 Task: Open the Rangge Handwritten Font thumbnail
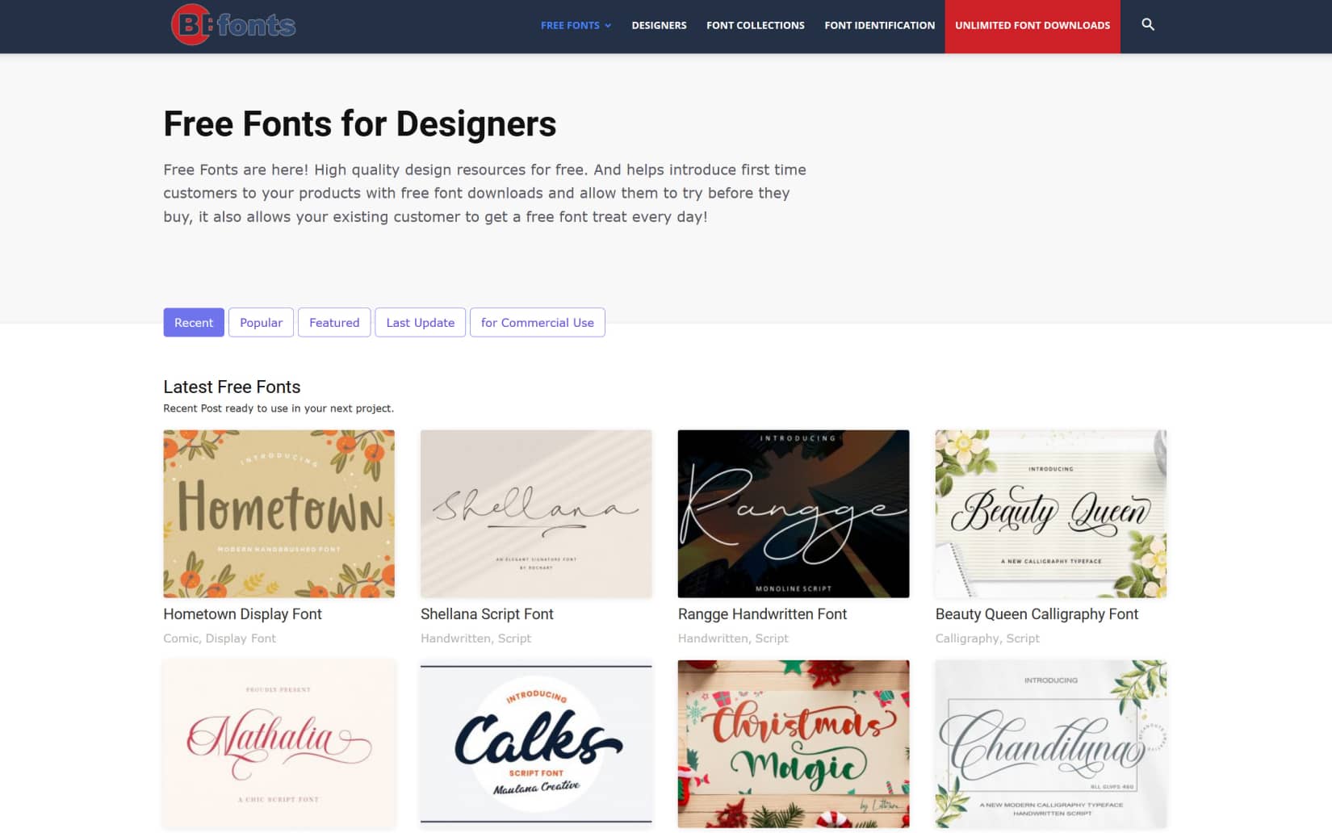(x=794, y=513)
